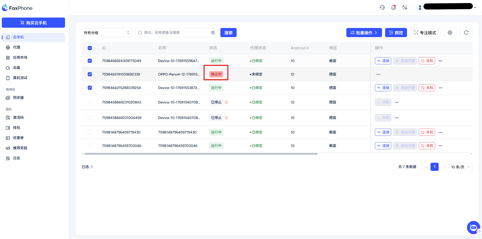Open table settings gear icon
The width and height of the screenshot is (482, 239).
point(450,33)
